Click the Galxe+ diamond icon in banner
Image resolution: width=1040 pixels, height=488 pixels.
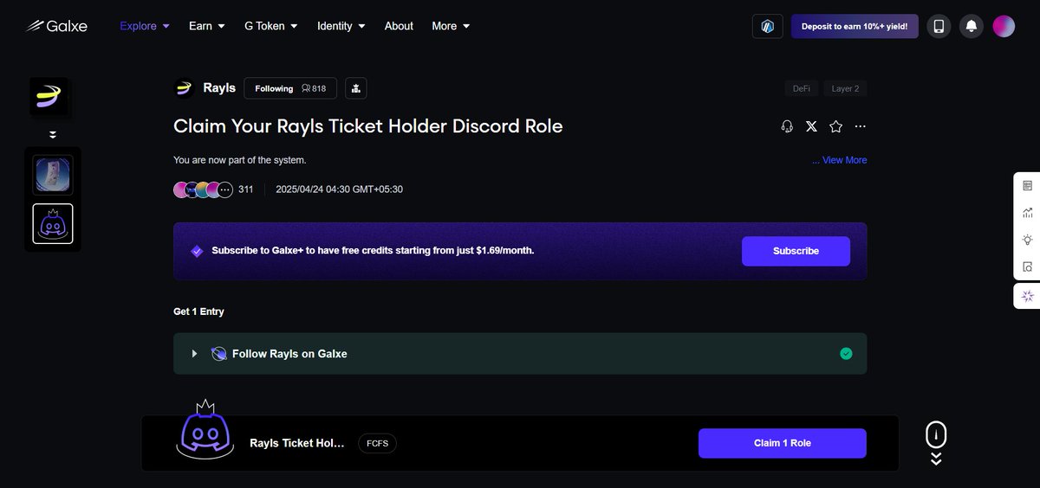[x=197, y=251]
